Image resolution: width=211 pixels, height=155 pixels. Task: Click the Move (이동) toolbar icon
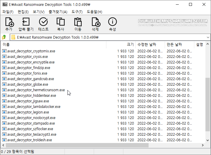[78, 22]
